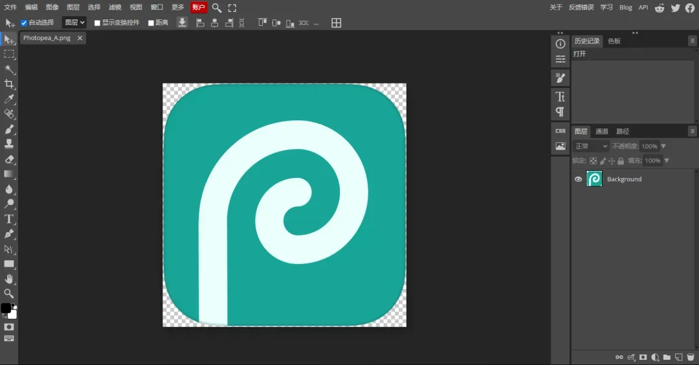
Task: Align left edges icon in options bar
Action: [x=200, y=23]
